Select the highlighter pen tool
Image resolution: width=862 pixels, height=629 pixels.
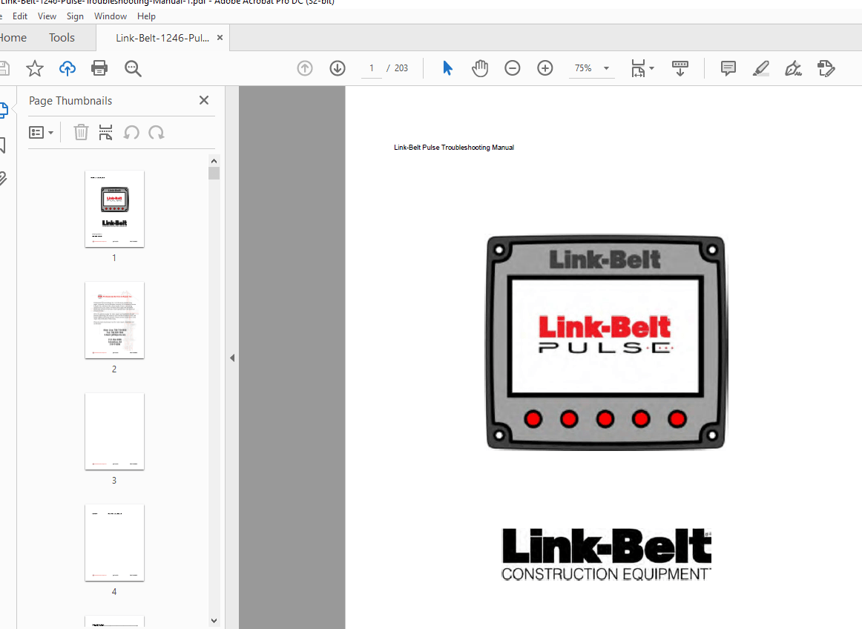[761, 68]
